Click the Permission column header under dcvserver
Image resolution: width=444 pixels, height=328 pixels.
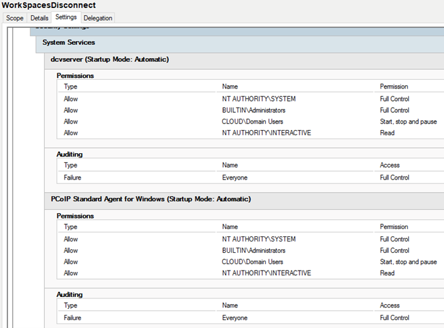(394, 86)
